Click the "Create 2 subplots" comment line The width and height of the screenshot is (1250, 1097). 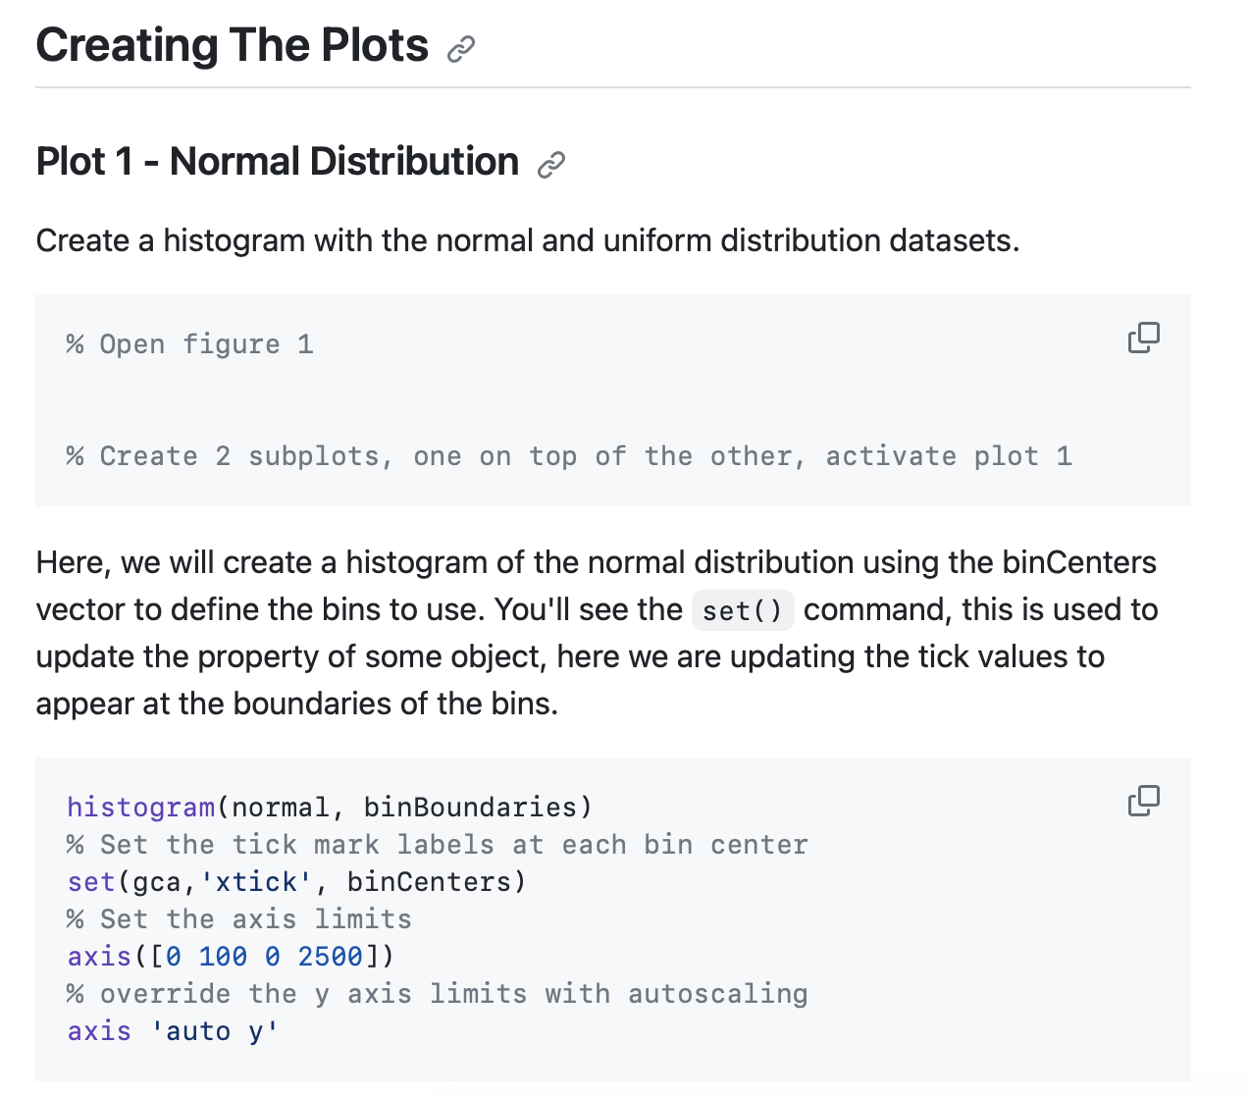[569, 455]
